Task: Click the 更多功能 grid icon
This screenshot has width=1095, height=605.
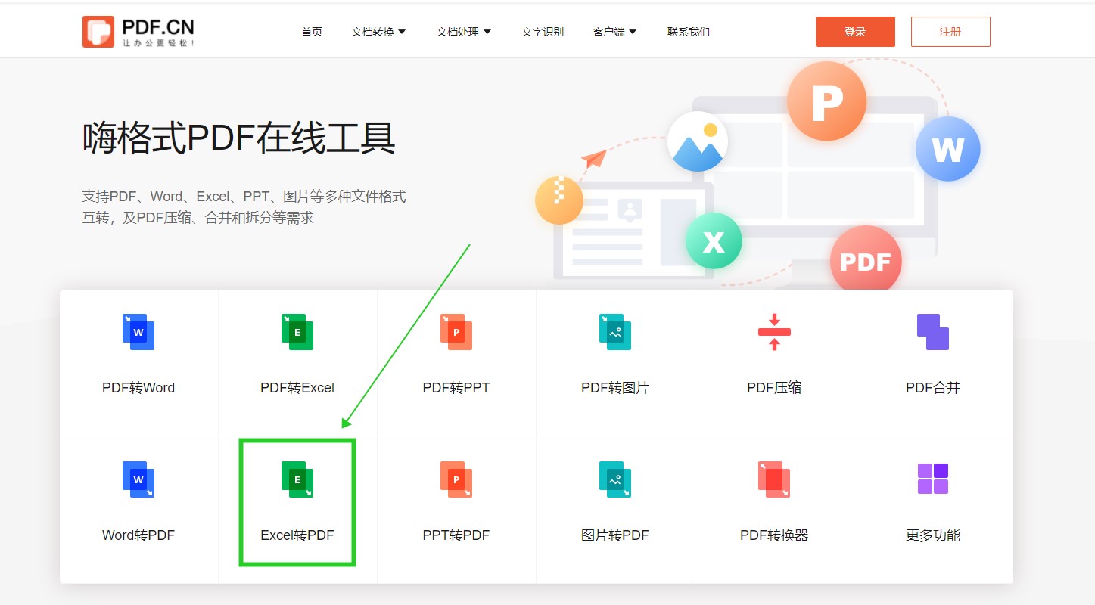Action: click(932, 479)
